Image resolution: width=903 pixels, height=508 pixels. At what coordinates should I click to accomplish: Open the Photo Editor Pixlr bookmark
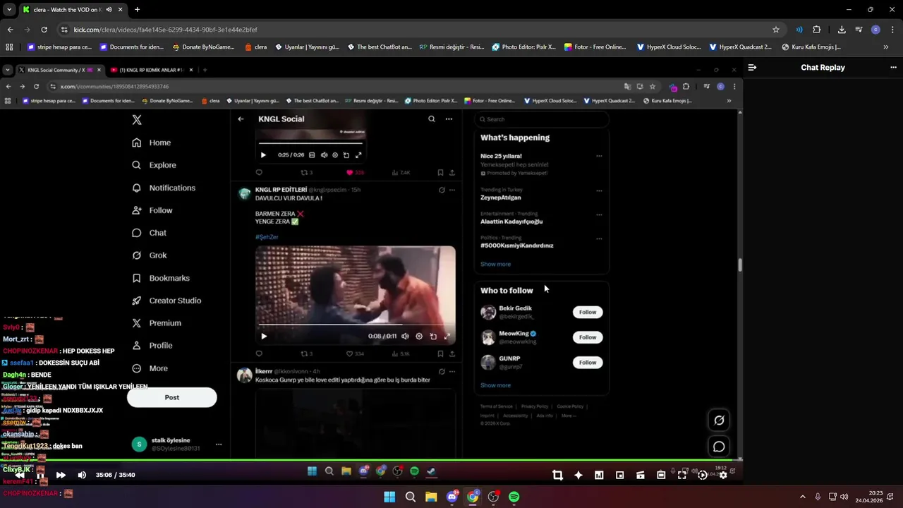(x=523, y=47)
